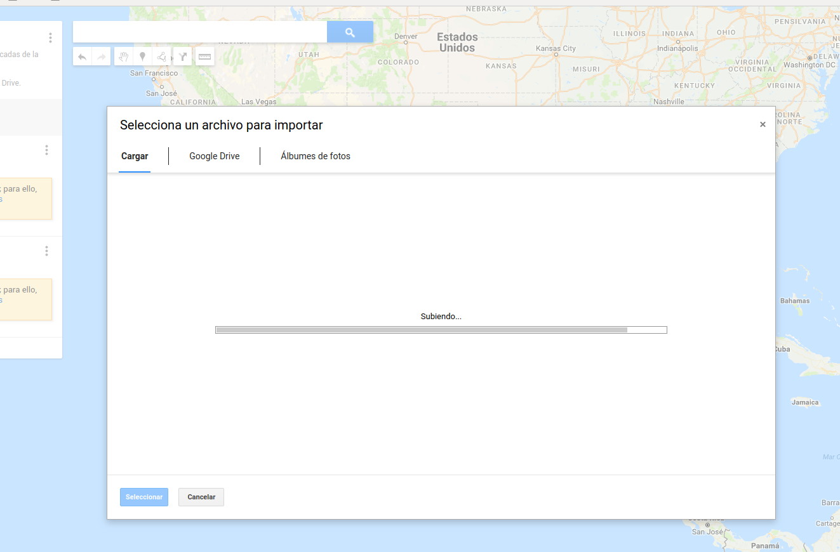
Task: Switch to the Cargar tab
Action: tap(135, 156)
